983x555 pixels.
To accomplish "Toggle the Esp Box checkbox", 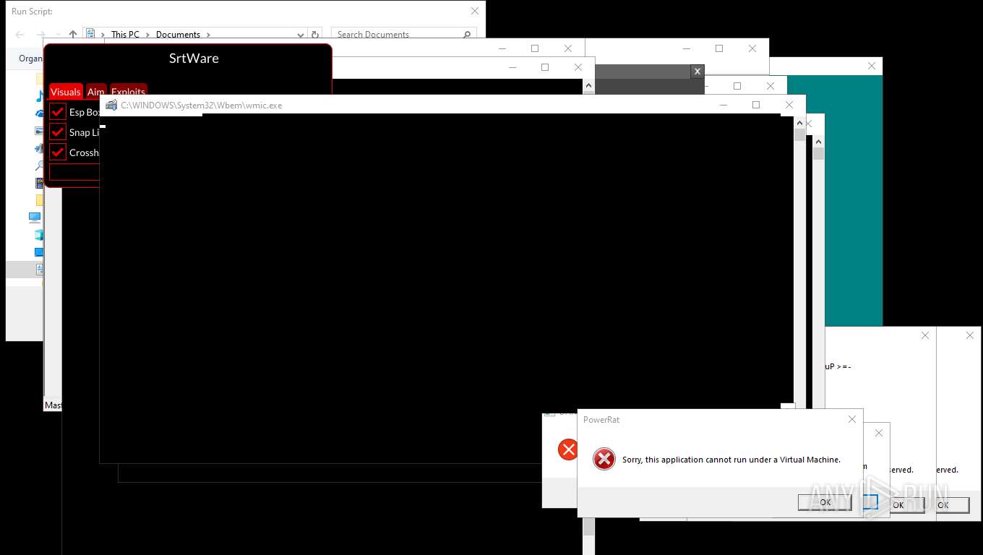I will (58, 112).
